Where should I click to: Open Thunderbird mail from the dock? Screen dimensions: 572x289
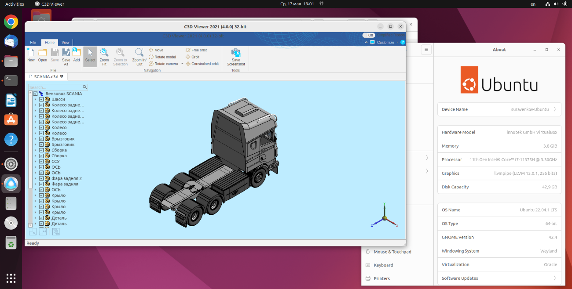pyautogui.click(x=11, y=41)
